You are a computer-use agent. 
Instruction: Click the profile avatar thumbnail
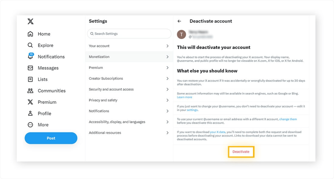click(181, 34)
